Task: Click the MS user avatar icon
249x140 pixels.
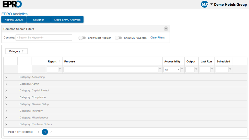Action: click(205, 4)
